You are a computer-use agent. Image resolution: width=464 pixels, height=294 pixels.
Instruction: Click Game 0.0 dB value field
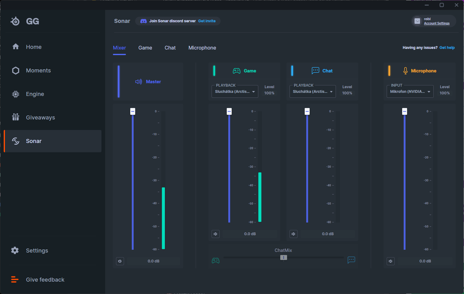[250, 234]
